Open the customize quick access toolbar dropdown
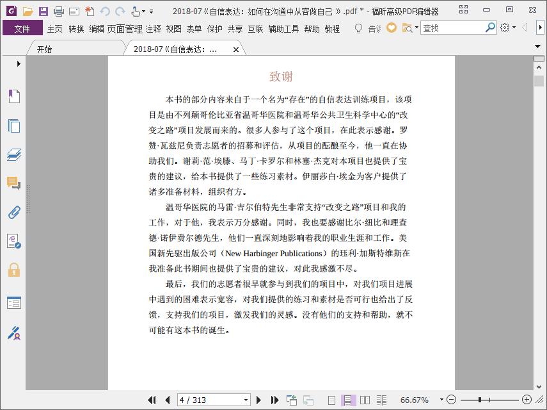Image resolution: width=547 pixels, height=410 pixels. pos(151,12)
